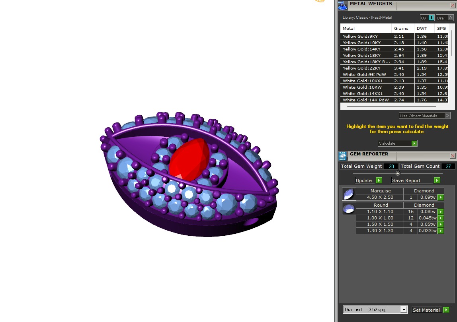Select the White Gold:10KX1 row
Viewport: 457px width, 322px height.
[x=395, y=81]
